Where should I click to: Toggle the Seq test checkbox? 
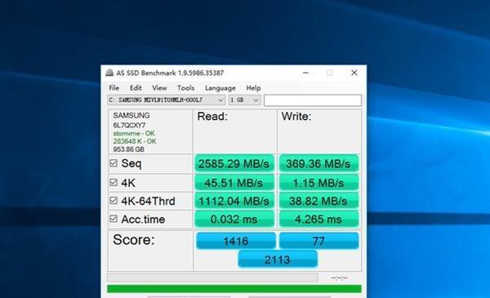pyautogui.click(x=114, y=163)
